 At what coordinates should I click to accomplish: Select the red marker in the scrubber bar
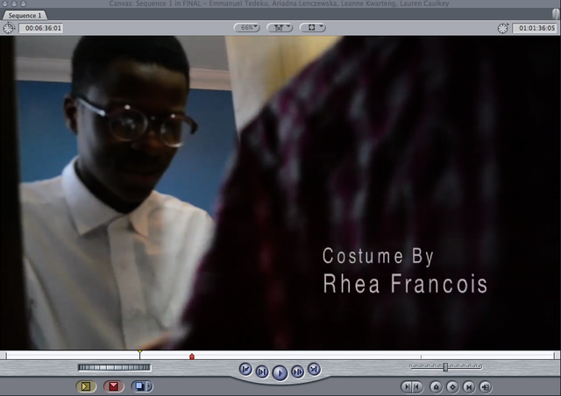point(192,357)
